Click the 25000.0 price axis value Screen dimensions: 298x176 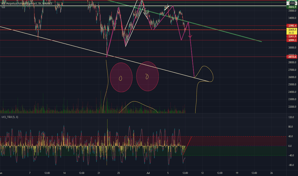[x=292, y=84]
